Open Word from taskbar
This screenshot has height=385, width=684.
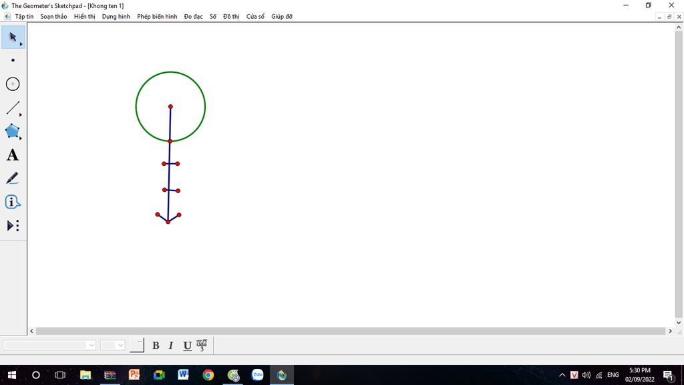tap(183, 375)
